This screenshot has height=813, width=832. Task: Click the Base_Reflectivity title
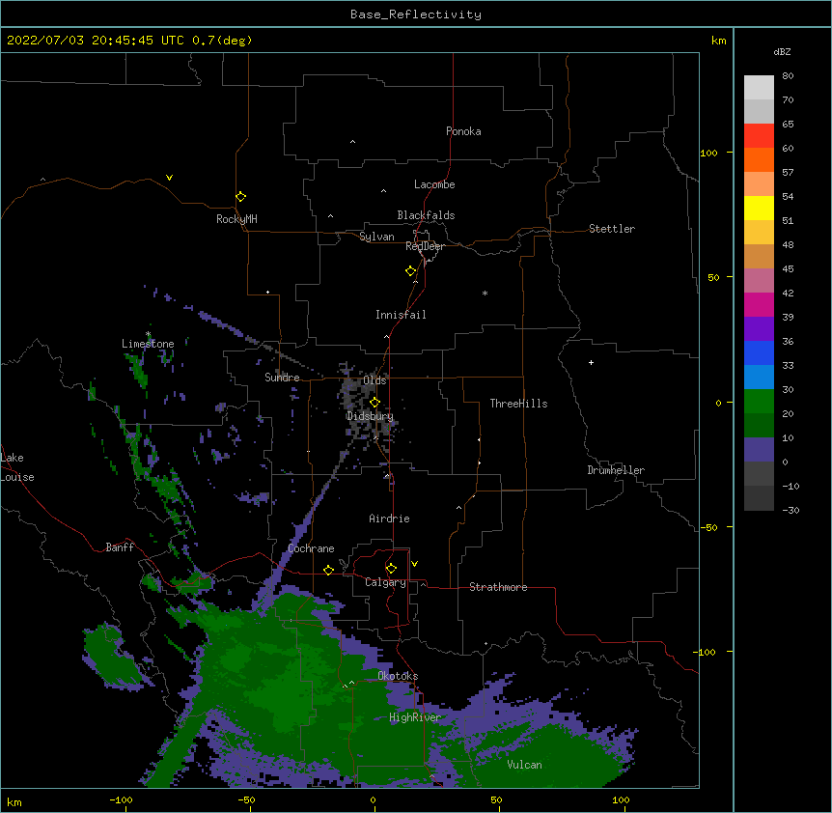pos(416,14)
